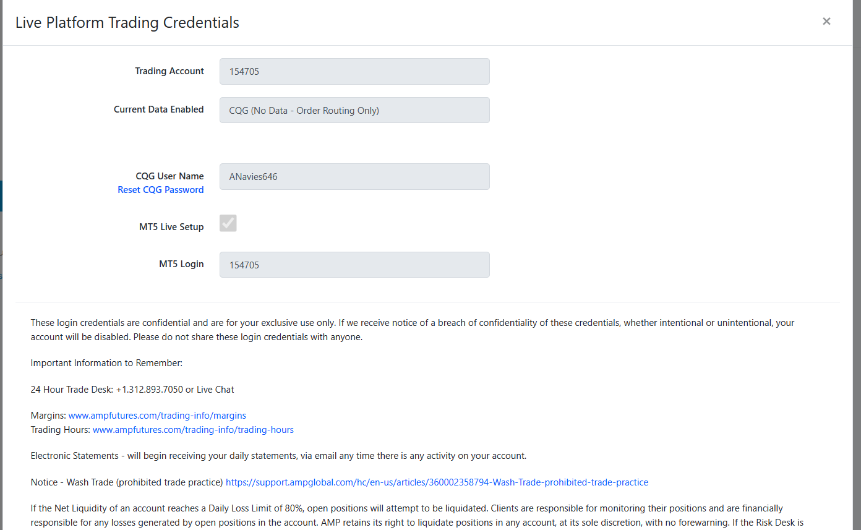Select the CQG User Name field

(354, 177)
